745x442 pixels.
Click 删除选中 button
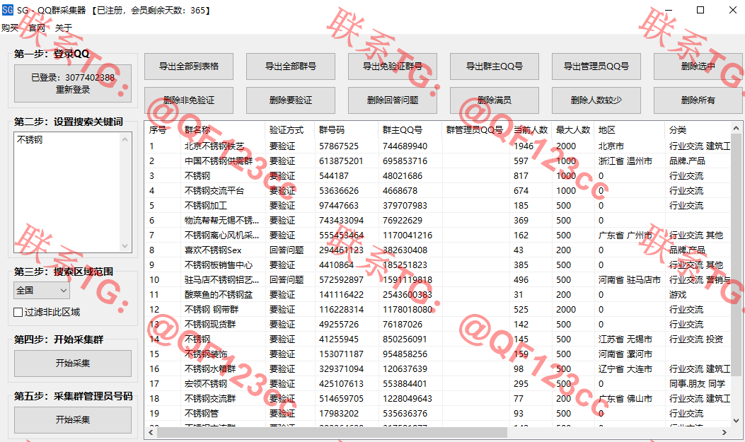[x=698, y=66]
